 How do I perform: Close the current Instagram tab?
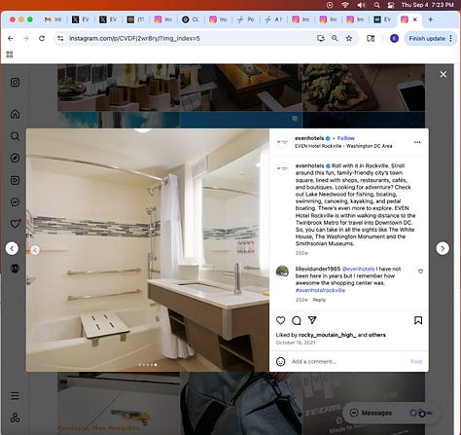click(x=414, y=19)
